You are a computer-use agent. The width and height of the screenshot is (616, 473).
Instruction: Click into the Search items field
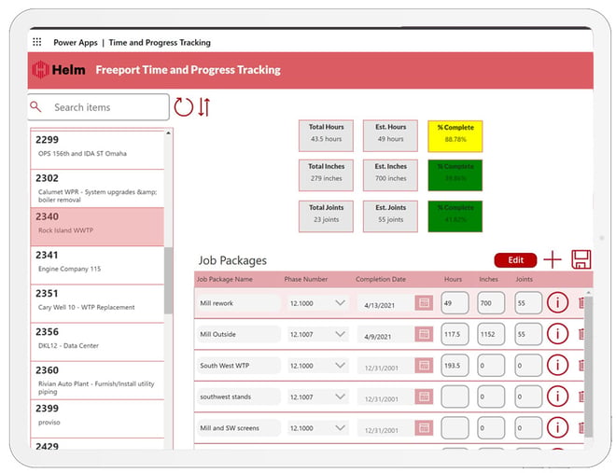coord(98,107)
